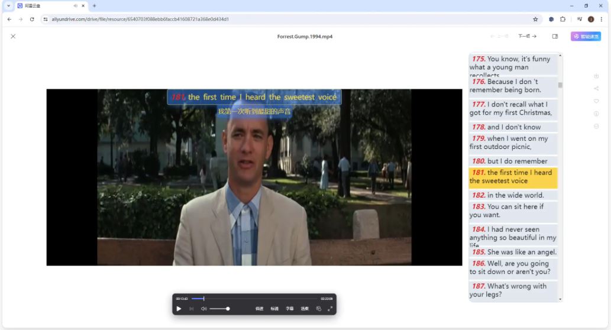Go to the previous file (上一项)
The width and height of the screenshot is (611, 330).
[499, 36]
